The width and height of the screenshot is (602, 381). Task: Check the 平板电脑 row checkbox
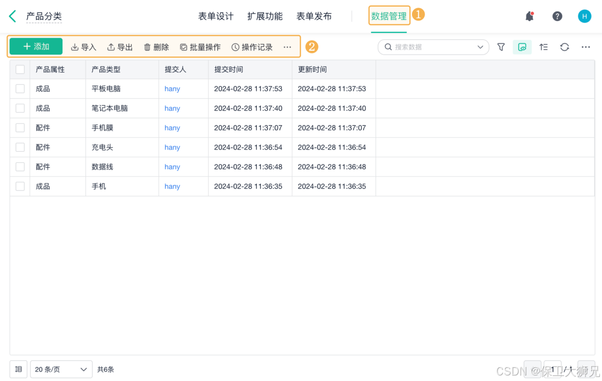pyautogui.click(x=20, y=89)
